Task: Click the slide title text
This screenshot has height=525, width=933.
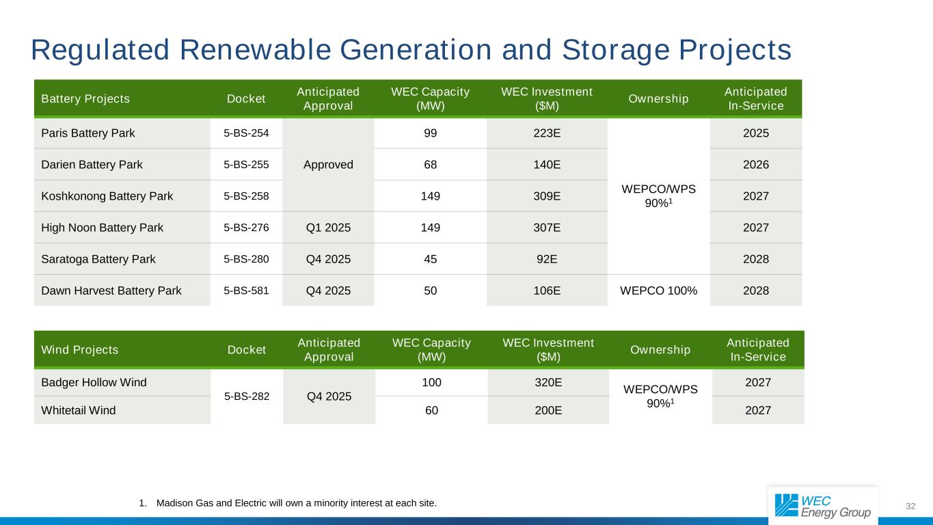Action: (411, 50)
